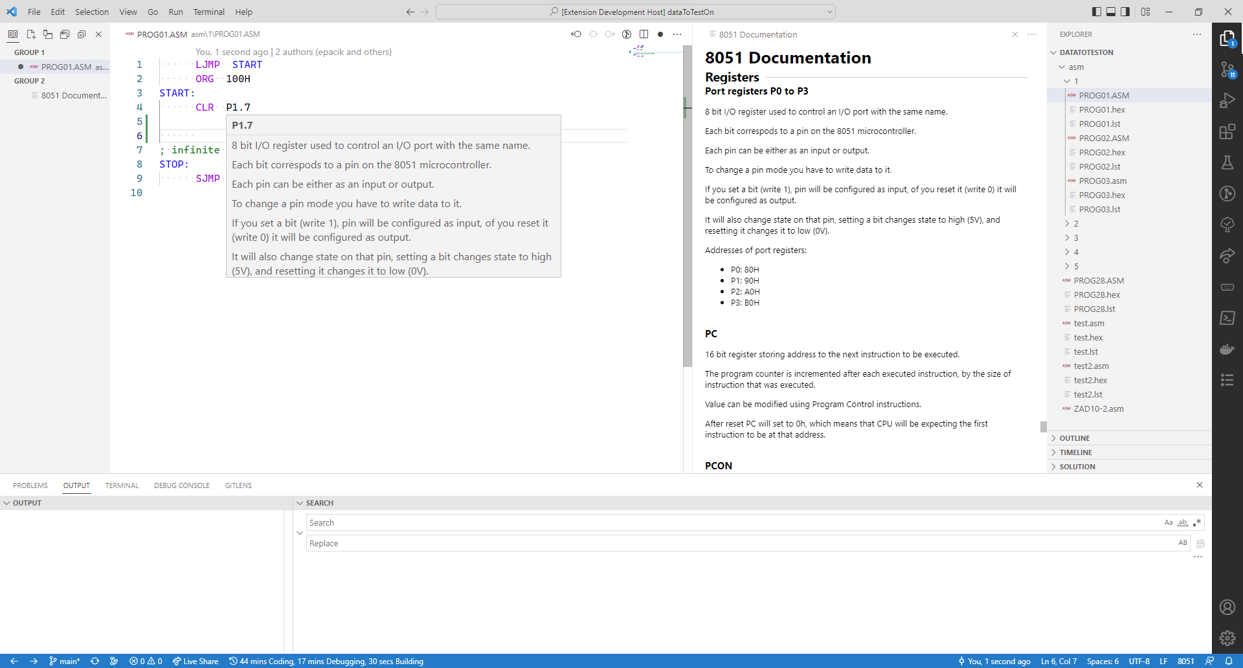The image size is (1243, 668).
Task: Toggle Use Regular Expression in search
Action: click(1197, 522)
